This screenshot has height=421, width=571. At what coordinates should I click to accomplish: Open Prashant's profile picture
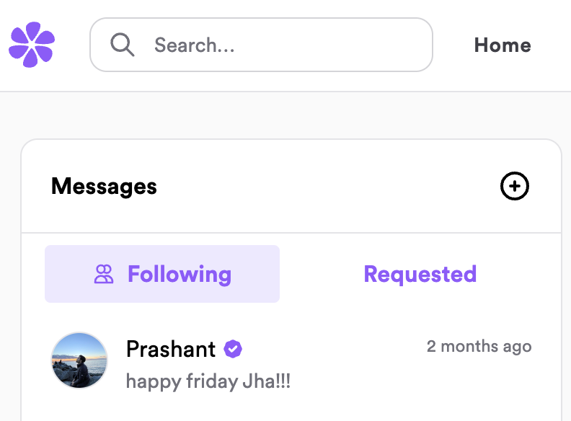tap(79, 360)
